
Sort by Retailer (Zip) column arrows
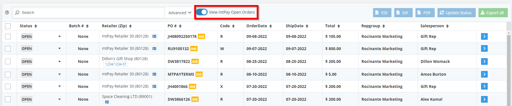click(x=130, y=26)
